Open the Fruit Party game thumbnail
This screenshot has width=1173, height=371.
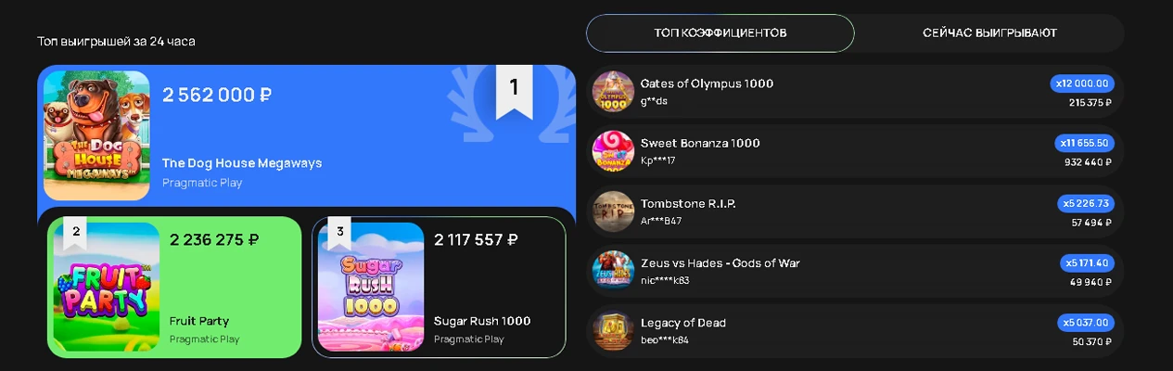tap(107, 287)
